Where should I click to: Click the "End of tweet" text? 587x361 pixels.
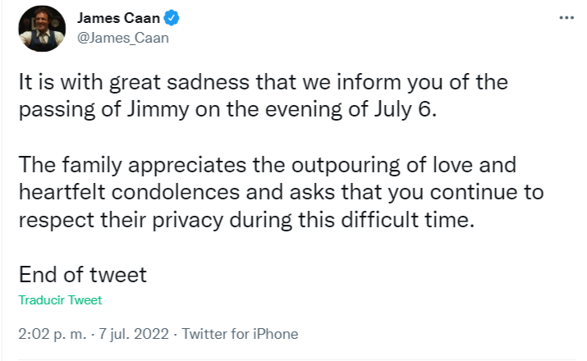pyautogui.click(x=82, y=273)
